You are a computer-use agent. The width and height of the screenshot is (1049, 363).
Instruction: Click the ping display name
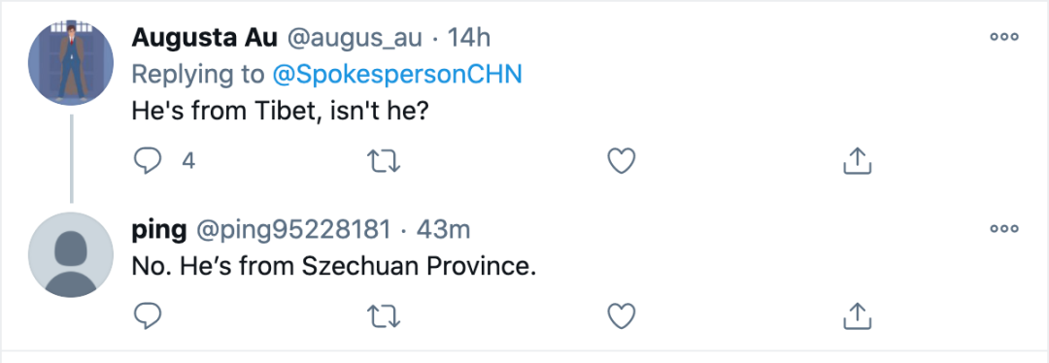pyautogui.click(x=159, y=231)
